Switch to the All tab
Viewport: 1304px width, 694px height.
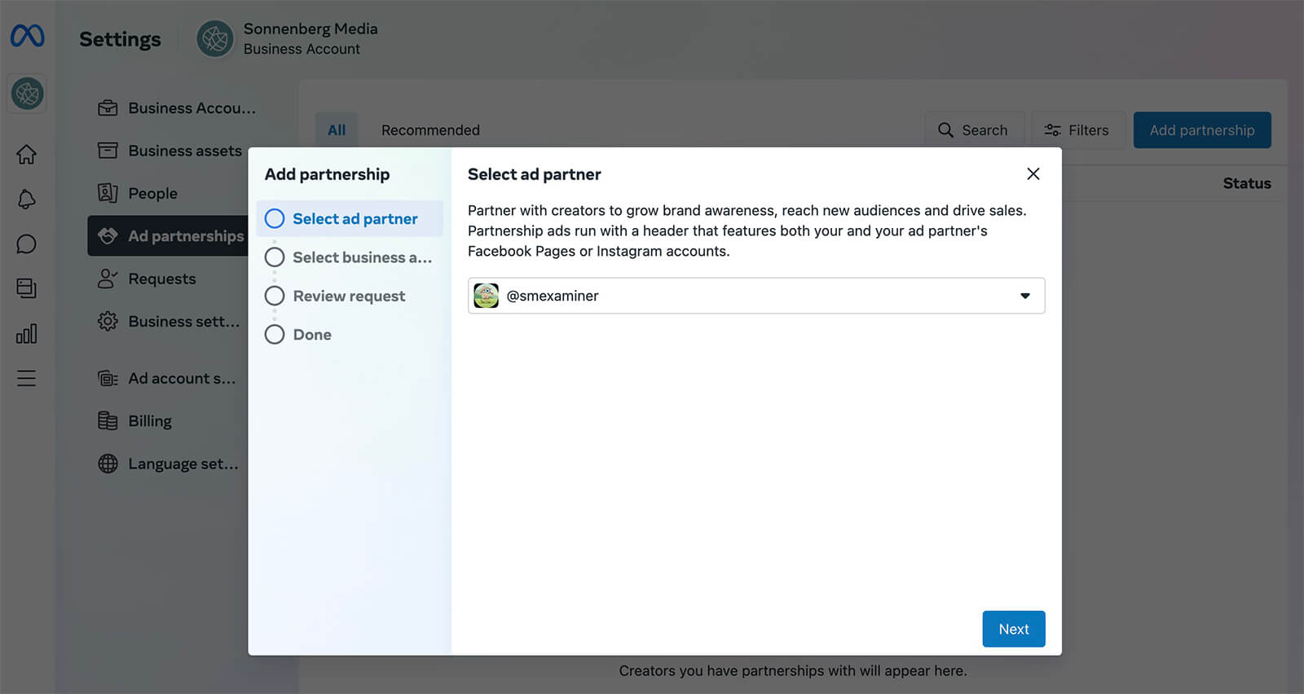(337, 130)
